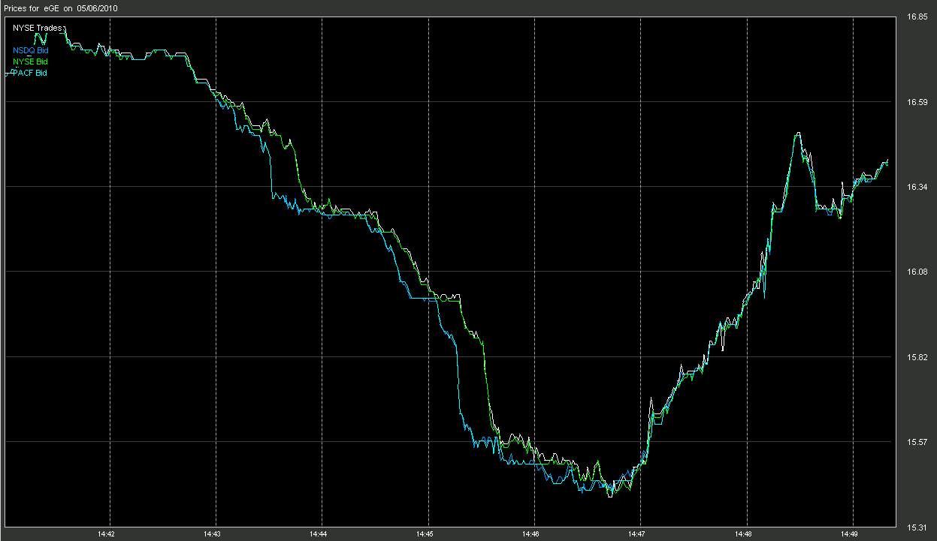Viewport: 937px width, 541px height.
Task: Select the NYSE Trades legend entry
Action: tap(37, 28)
